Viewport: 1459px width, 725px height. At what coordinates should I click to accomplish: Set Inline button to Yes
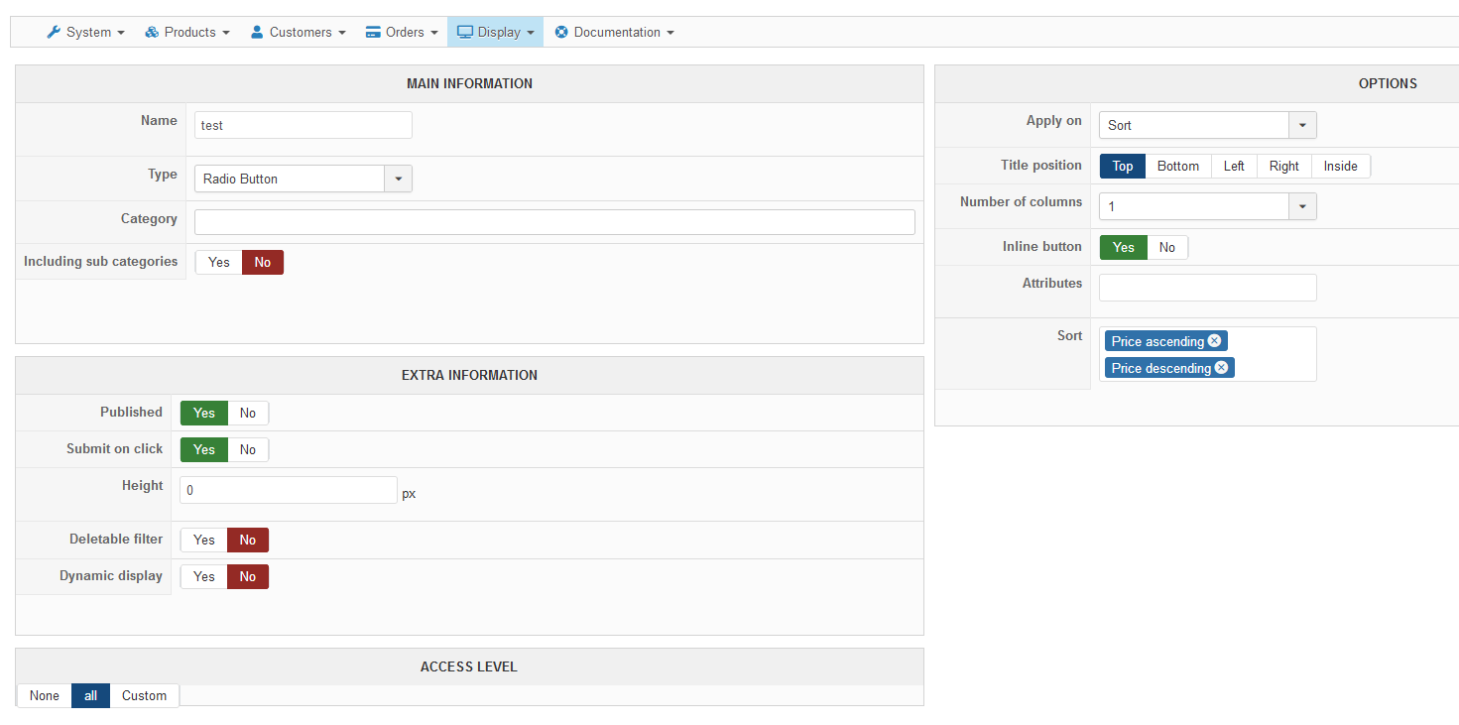click(1124, 247)
